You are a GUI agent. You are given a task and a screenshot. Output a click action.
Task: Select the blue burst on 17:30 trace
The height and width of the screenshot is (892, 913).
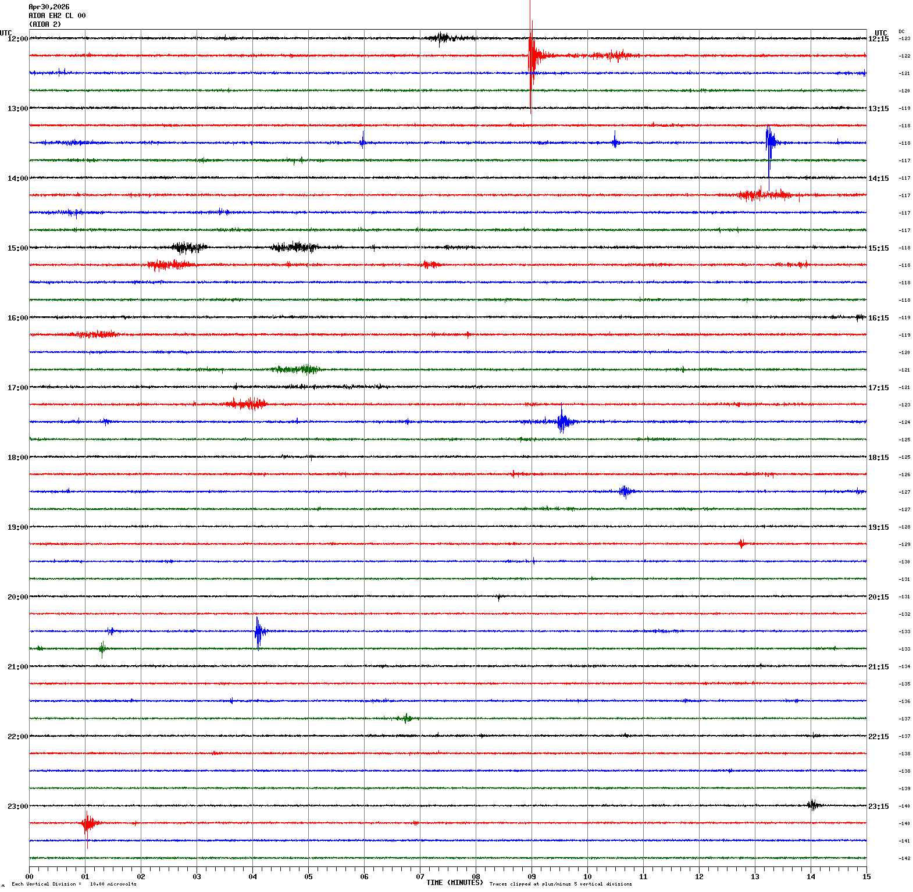pos(562,422)
